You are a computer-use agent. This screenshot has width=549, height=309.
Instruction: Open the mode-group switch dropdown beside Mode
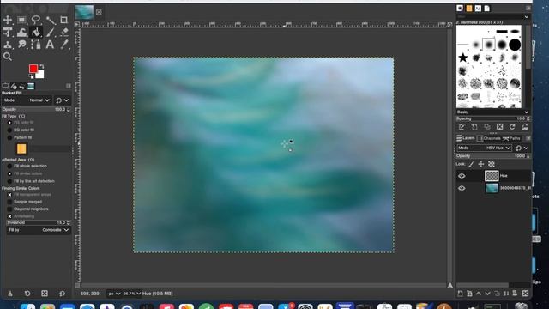tap(63, 100)
